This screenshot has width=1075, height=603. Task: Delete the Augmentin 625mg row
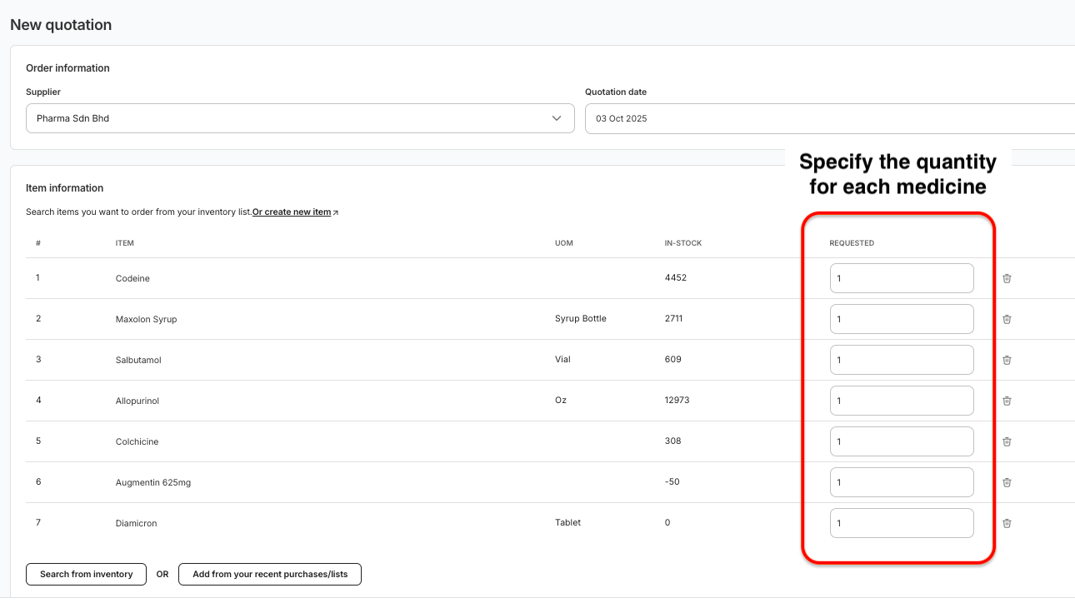[x=1007, y=482]
